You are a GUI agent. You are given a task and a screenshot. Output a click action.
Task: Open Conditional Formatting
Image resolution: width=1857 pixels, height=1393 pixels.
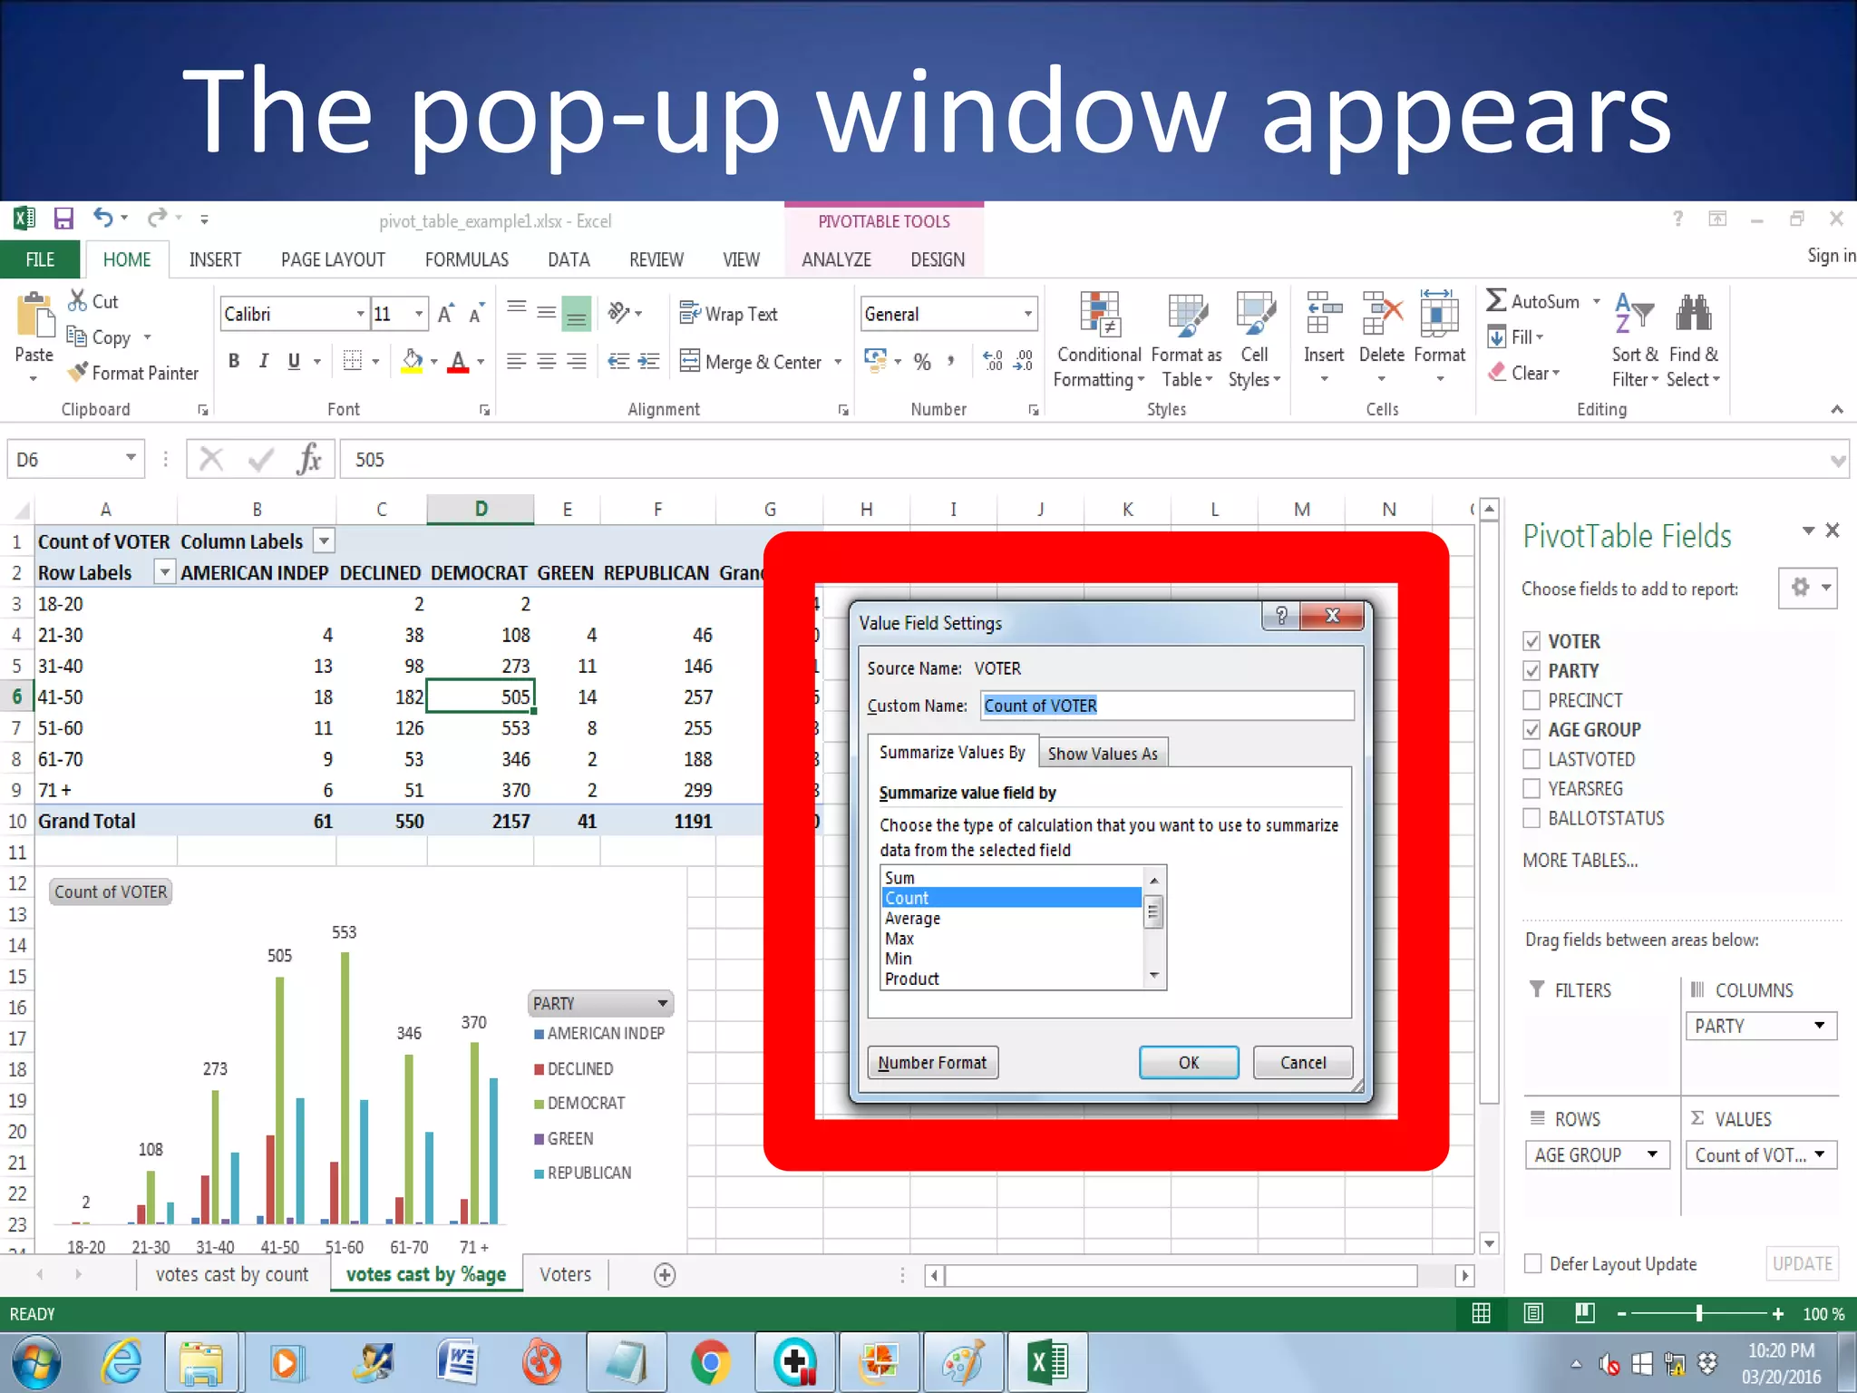click(x=1099, y=340)
